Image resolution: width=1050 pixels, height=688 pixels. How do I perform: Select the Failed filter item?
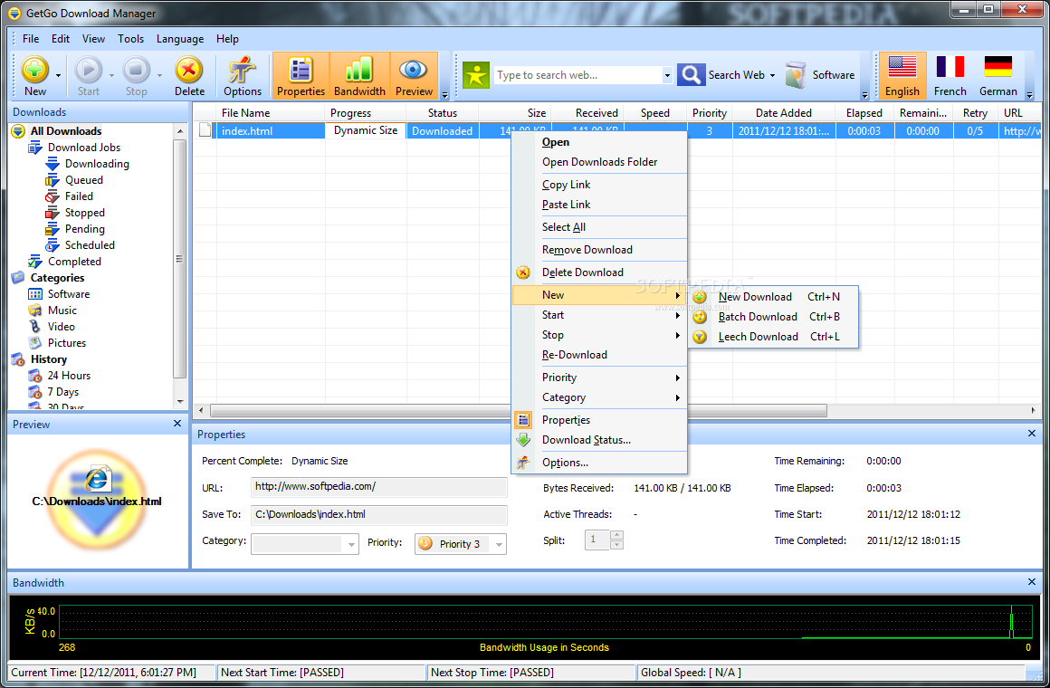(79, 196)
